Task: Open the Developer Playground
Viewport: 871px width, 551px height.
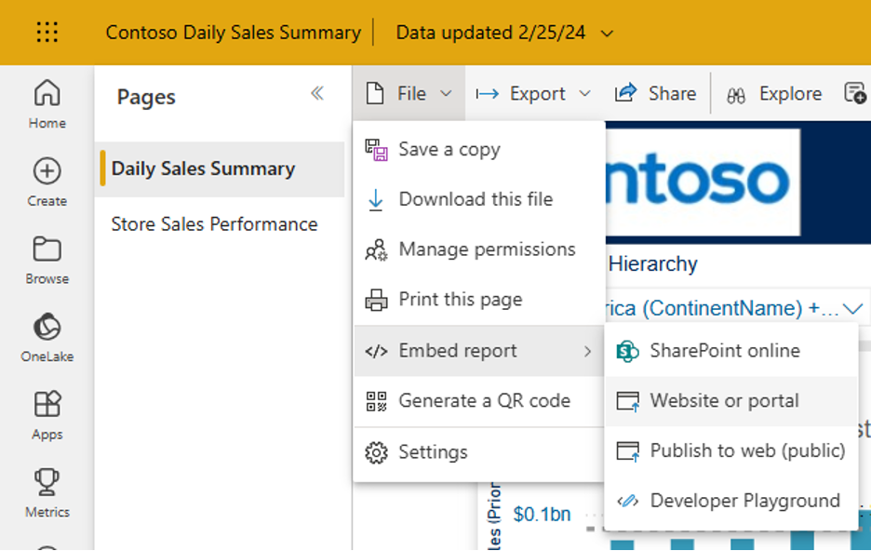Action: [x=731, y=501]
